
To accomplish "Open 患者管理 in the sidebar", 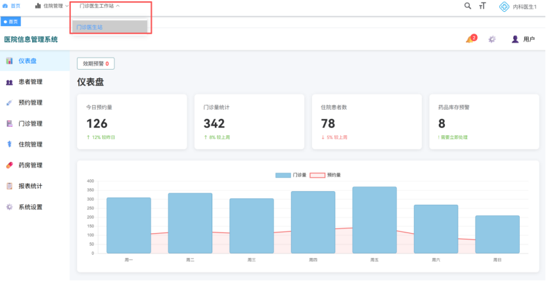I will click(x=30, y=82).
